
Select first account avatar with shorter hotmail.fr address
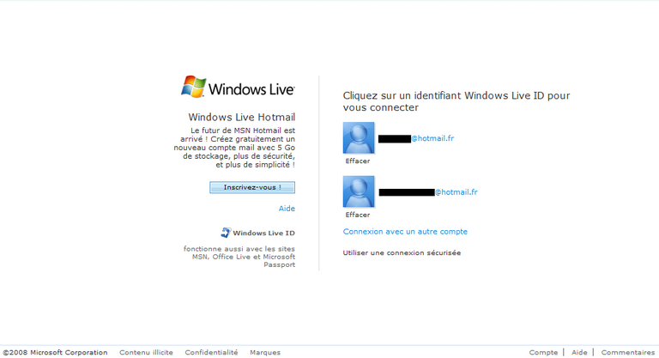(x=359, y=138)
